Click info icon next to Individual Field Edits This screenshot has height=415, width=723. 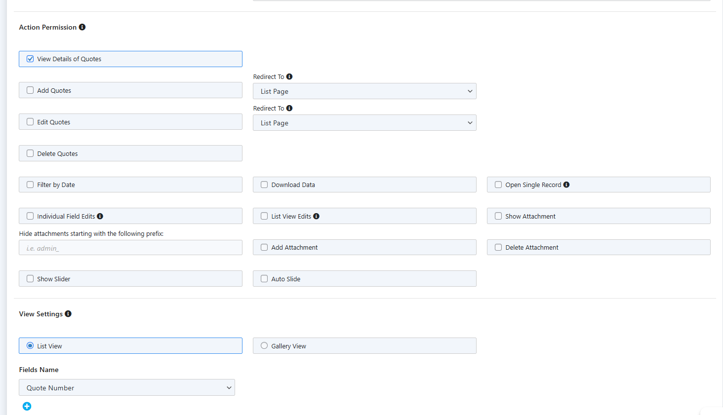pos(100,216)
